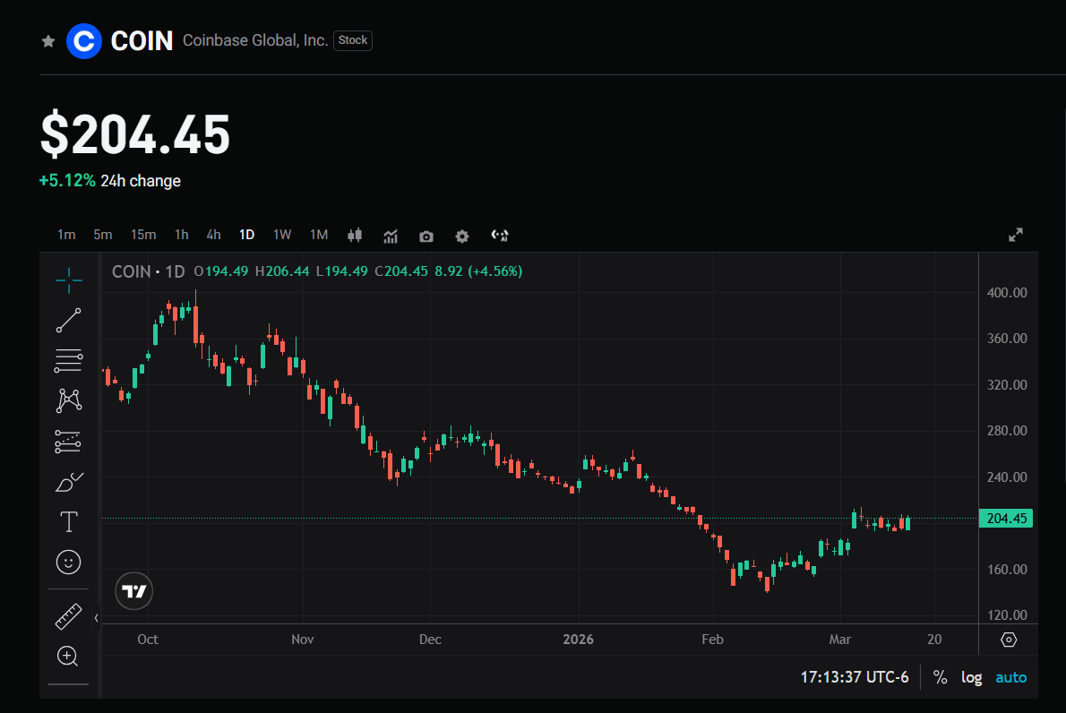
Task: Select the XABCD pattern tool
Action: click(69, 401)
